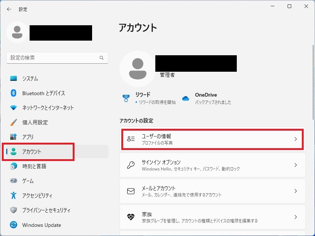Click the ユーザーの情報 card icon
The image size is (315, 236).
(x=131, y=139)
